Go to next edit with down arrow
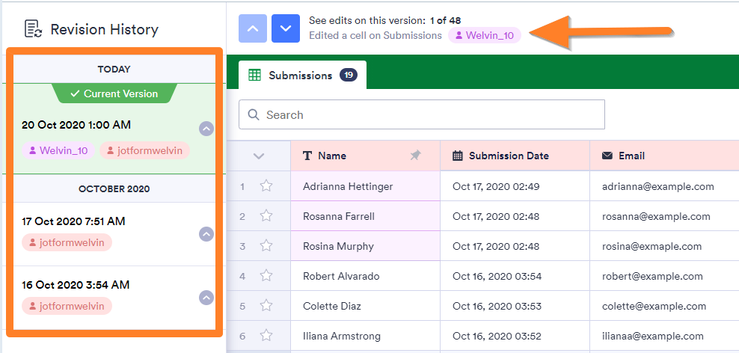Viewport: 739px width, 353px height. pyautogui.click(x=285, y=28)
